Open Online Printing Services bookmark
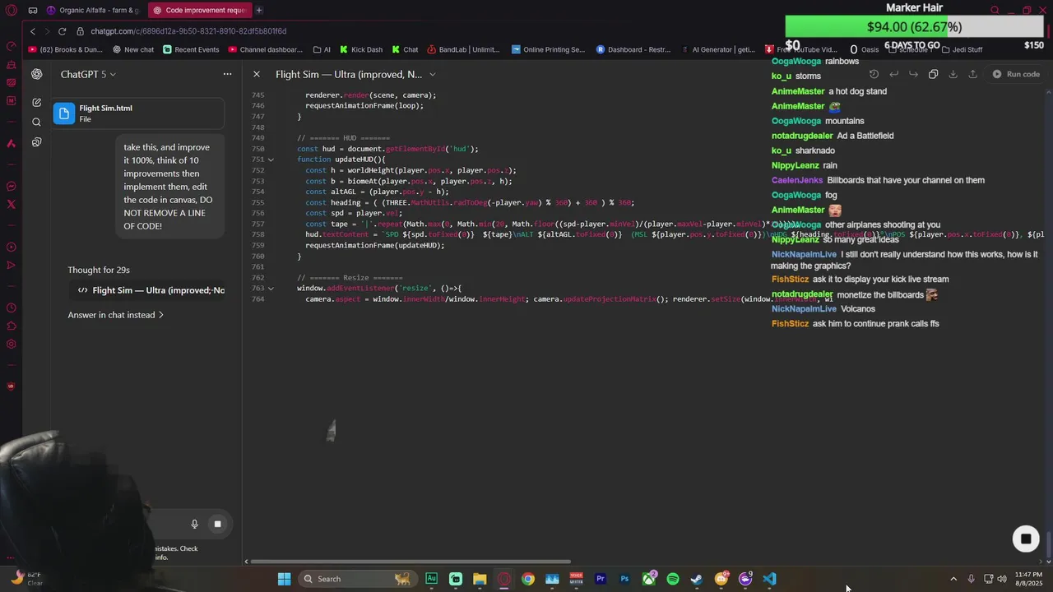Image resolution: width=1053 pixels, height=592 pixels. (548, 49)
